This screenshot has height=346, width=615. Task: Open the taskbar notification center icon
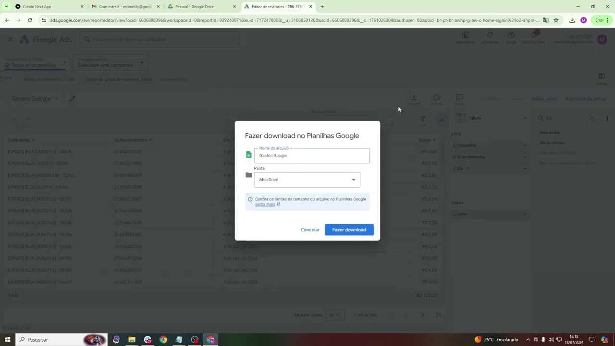coord(591,340)
